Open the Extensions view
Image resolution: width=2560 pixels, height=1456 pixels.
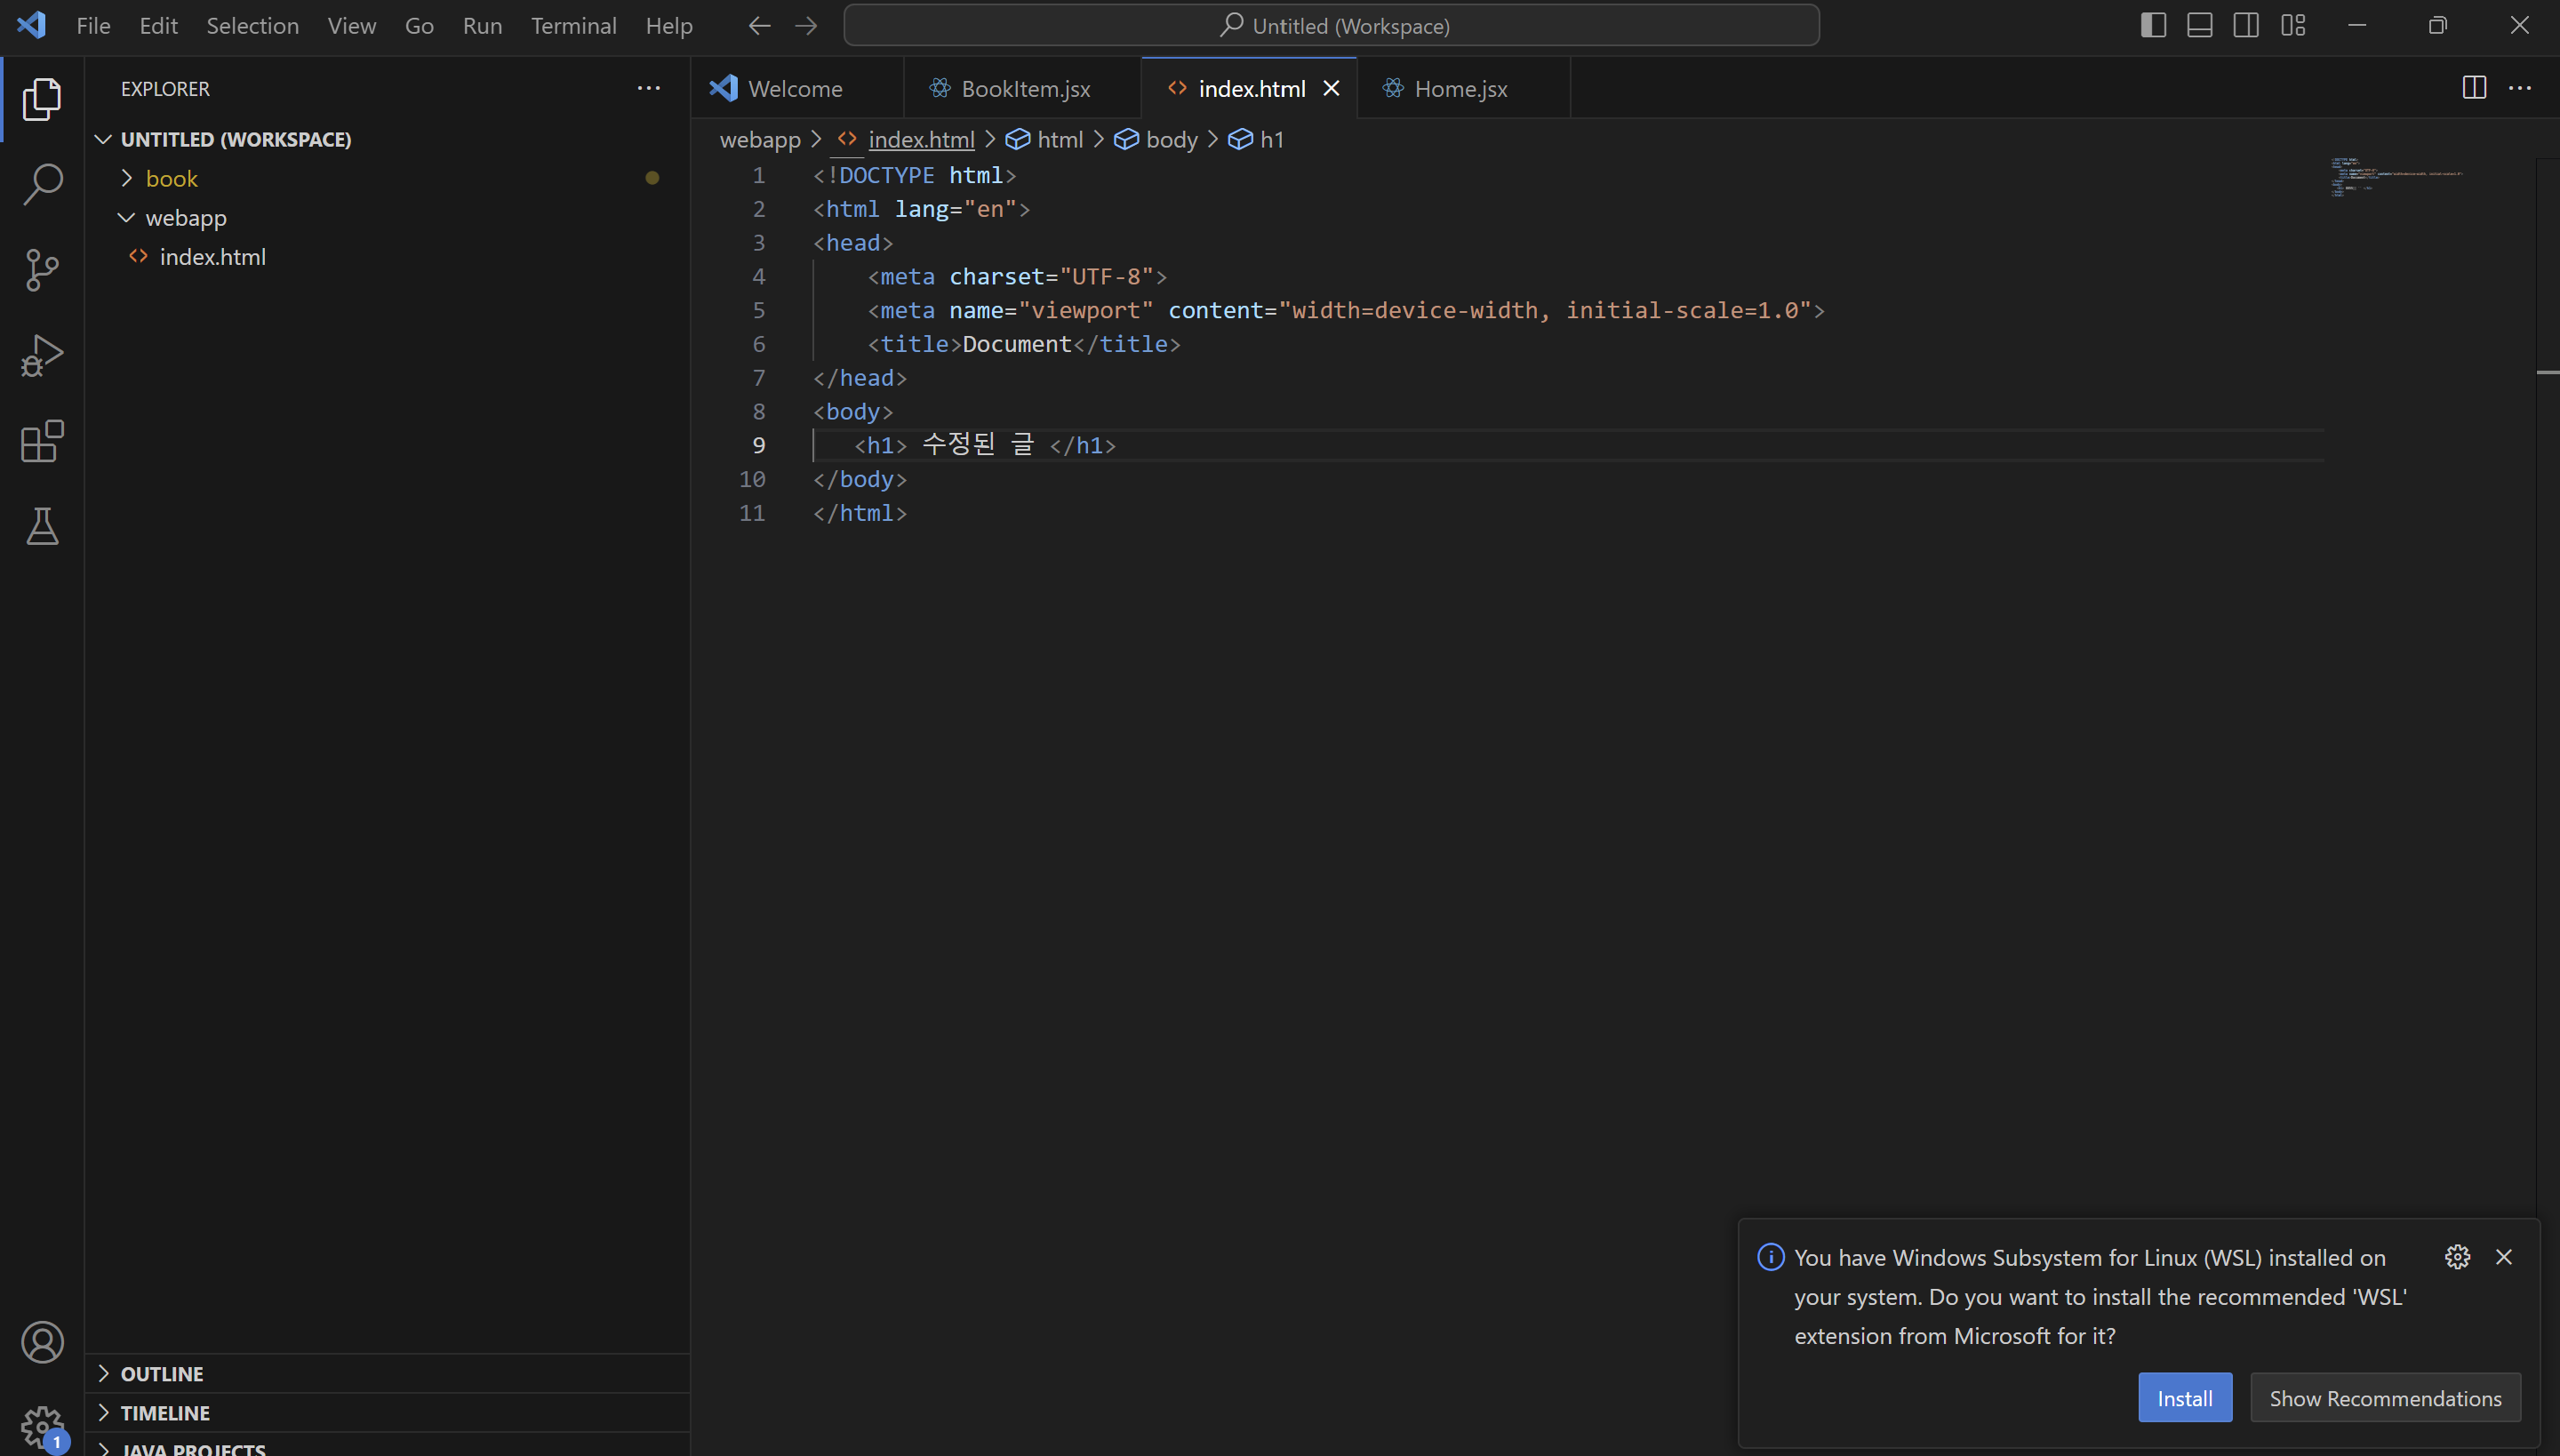click(x=42, y=441)
